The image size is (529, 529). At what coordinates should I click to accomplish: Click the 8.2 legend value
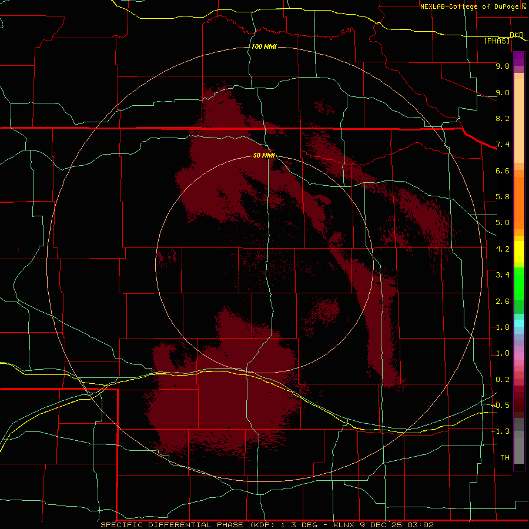click(x=503, y=118)
